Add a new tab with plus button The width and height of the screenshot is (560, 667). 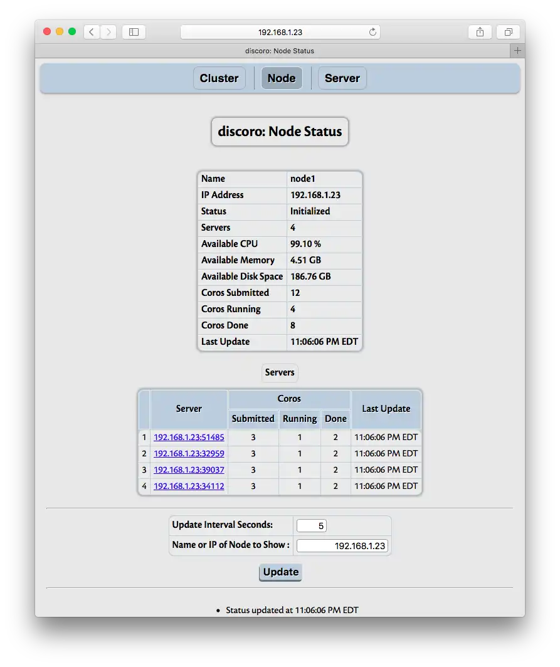click(x=517, y=51)
